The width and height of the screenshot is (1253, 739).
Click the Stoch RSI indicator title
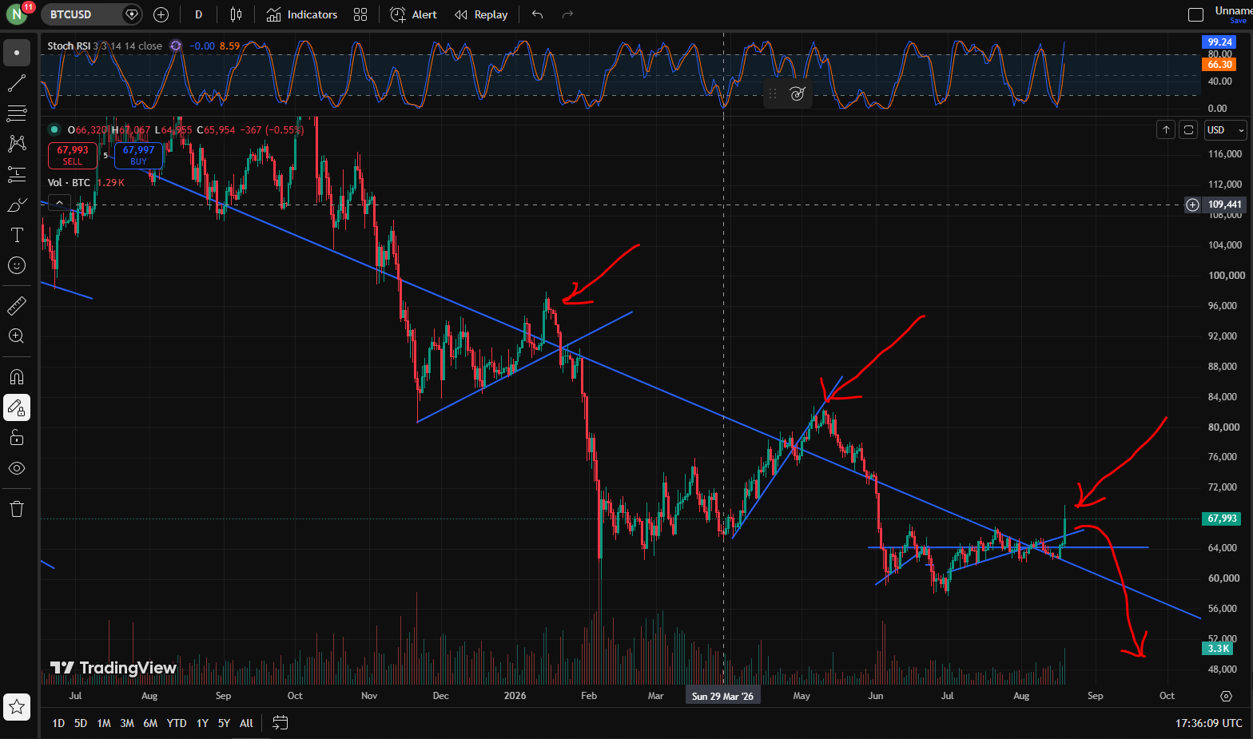[x=69, y=46]
